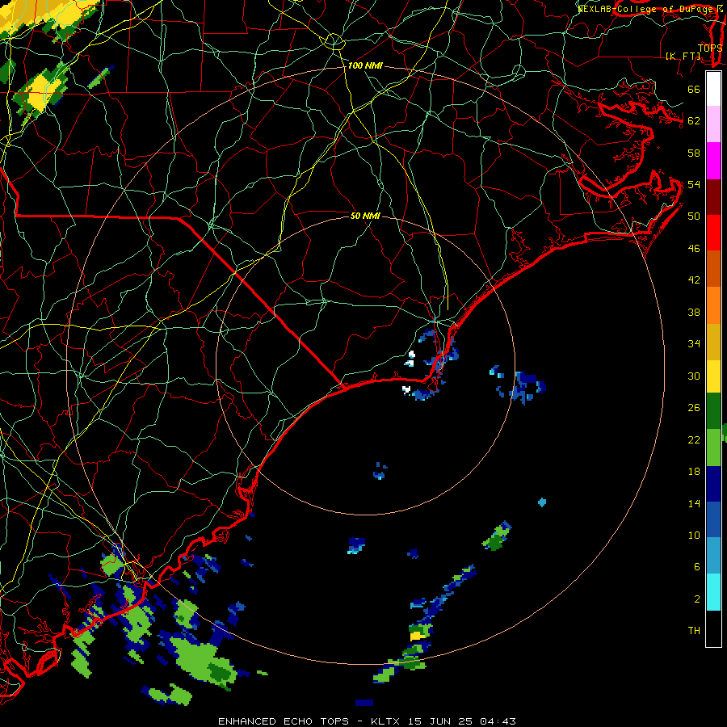Click the white 66 kft legend swatch
This screenshot has height=727, width=727.
[x=713, y=89]
